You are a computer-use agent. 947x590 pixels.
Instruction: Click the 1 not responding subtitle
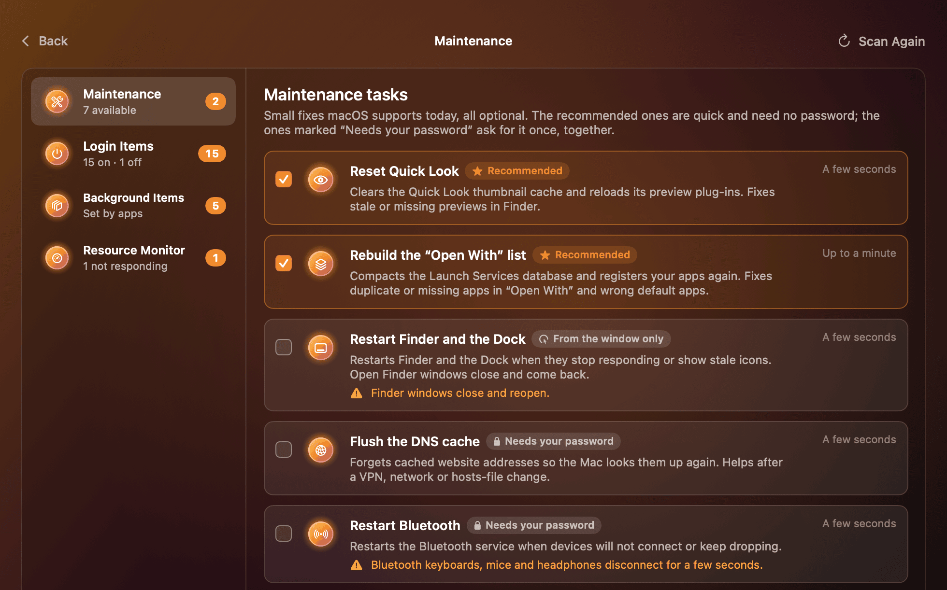click(x=125, y=266)
